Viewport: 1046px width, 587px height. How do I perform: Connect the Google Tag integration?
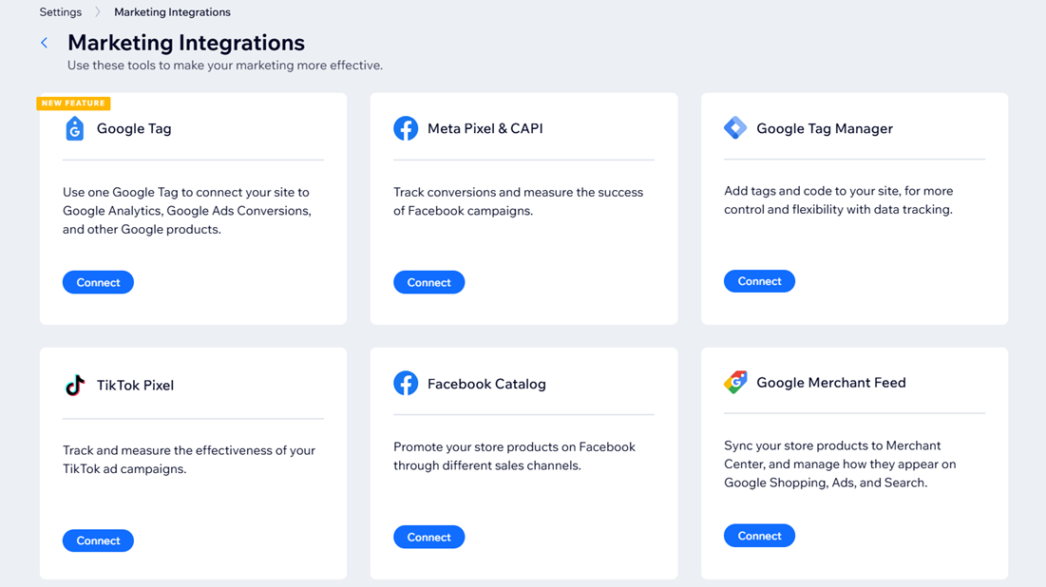tap(98, 281)
